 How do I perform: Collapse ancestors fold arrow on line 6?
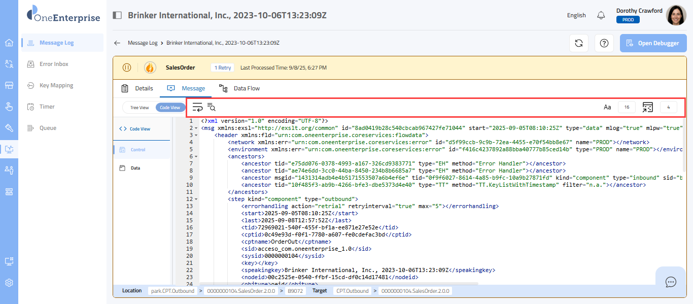(196, 157)
